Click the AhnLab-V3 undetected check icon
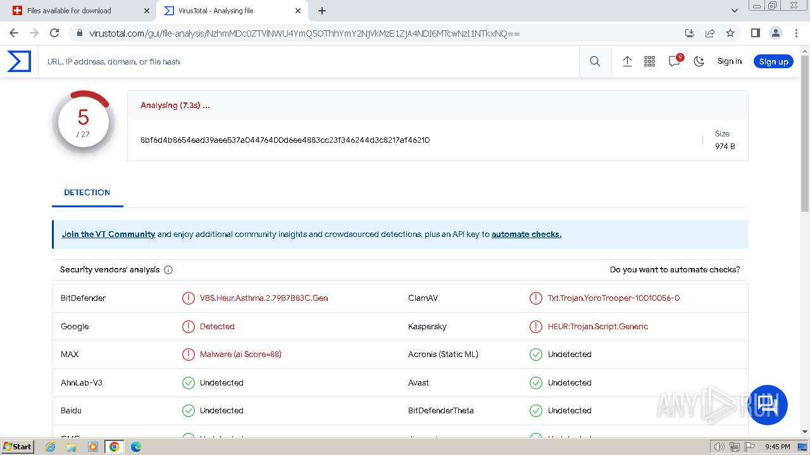Viewport: 810px width, 455px height. tap(189, 383)
